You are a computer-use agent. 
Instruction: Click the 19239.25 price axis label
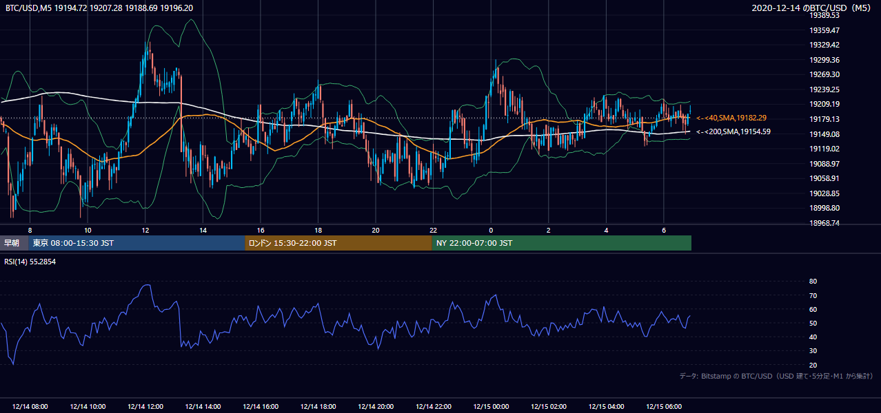click(824, 89)
